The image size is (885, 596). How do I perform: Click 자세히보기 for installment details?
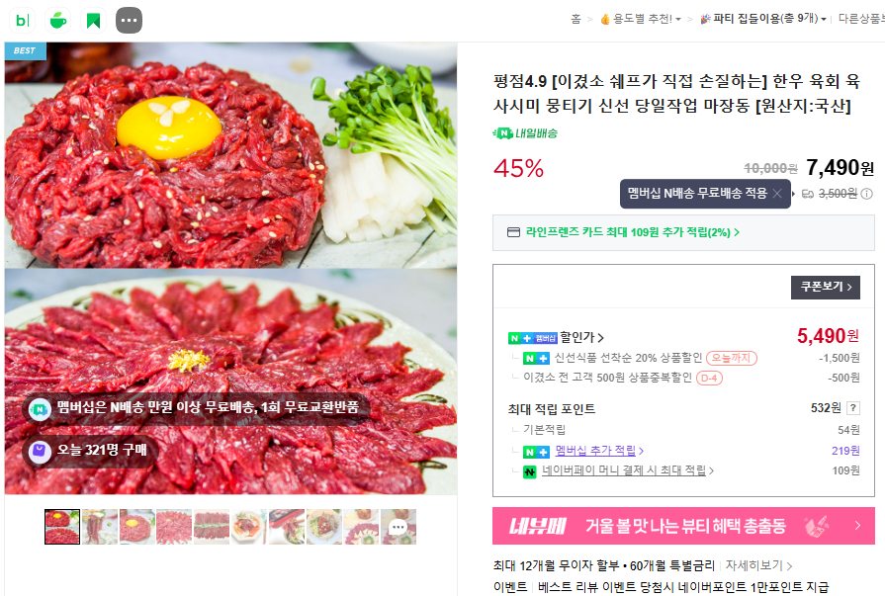pos(758,565)
